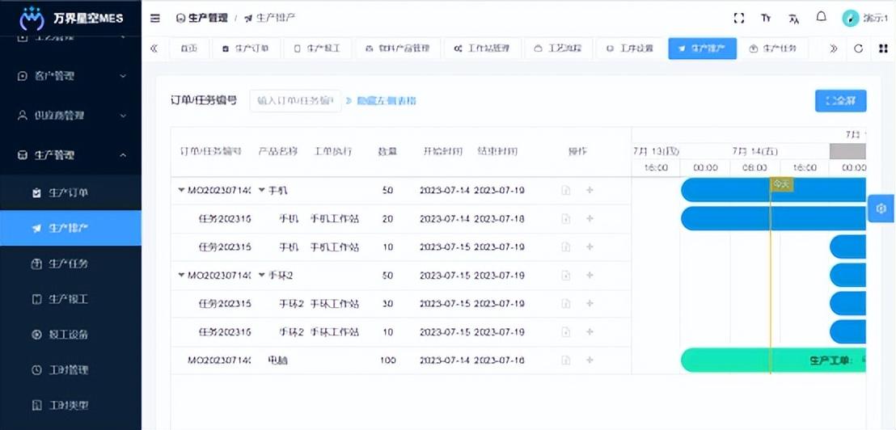Click the plus icon in the 手环2 order row

click(590, 276)
